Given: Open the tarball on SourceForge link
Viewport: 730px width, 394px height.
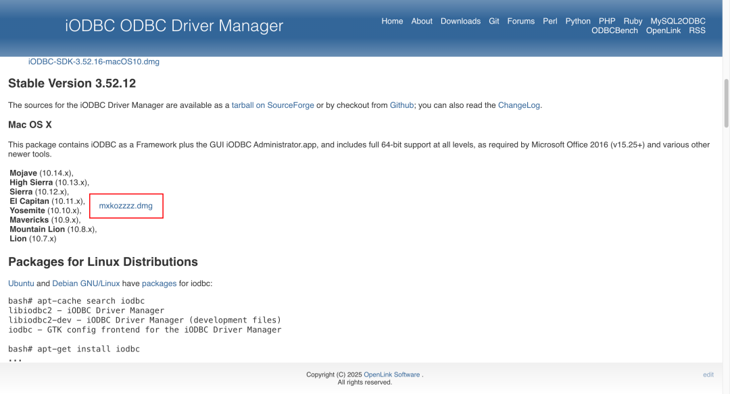Looking at the screenshot, I should point(273,105).
